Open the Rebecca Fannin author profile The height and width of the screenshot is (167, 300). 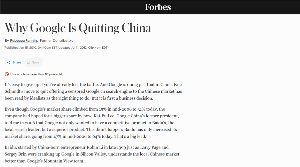coord(23,40)
